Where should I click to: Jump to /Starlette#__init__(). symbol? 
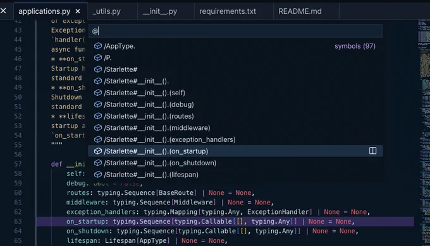pos(235,81)
